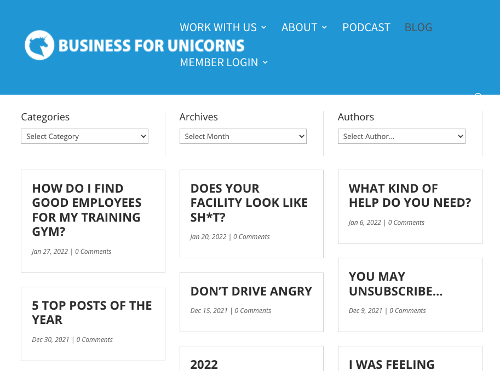Image resolution: width=500 pixels, height=371 pixels.
Task: View comments on 'Don't Drive Angry'
Action: click(252, 310)
